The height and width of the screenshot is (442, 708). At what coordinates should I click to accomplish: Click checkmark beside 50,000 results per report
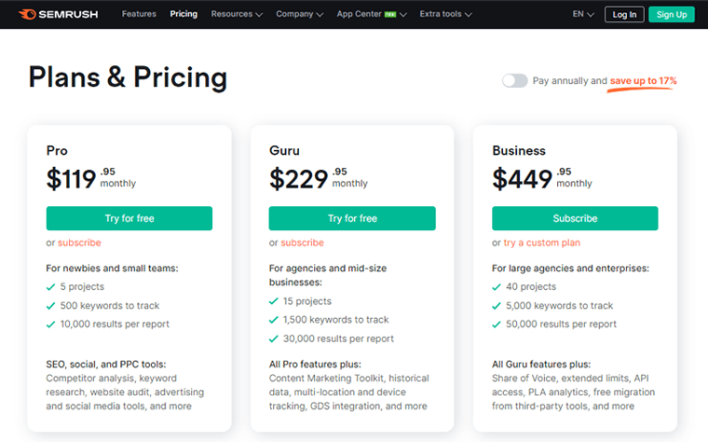pos(497,325)
